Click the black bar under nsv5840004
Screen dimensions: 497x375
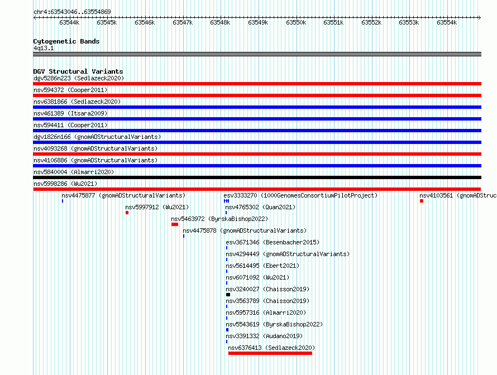click(257, 177)
